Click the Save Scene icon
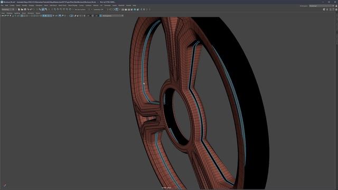338x190 pixels. coord(25,9)
